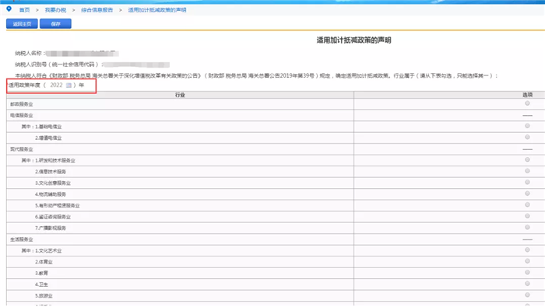The height and width of the screenshot is (307, 545).
Task: Click the 3.教育 row text
Action: 41,274
